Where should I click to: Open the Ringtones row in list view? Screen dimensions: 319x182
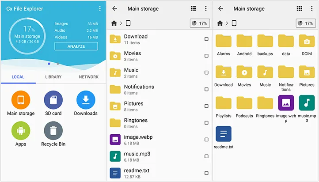159,123
